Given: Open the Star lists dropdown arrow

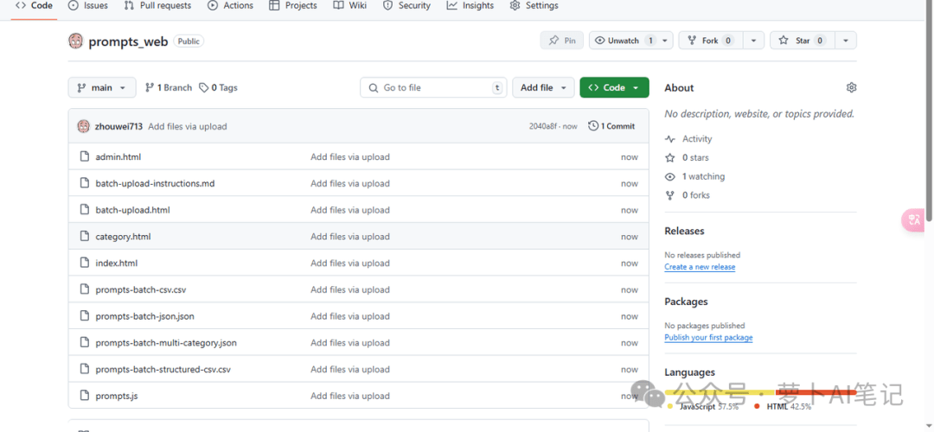Looking at the screenshot, I should click(846, 41).
